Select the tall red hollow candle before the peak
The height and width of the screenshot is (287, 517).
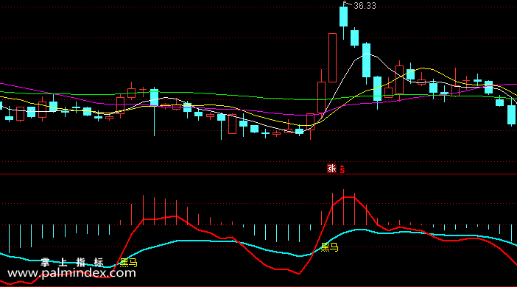coord(332,57)
